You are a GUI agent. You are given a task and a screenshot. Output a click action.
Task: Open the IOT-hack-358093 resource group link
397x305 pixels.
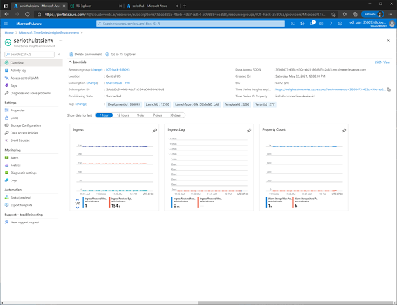point(118,69)
